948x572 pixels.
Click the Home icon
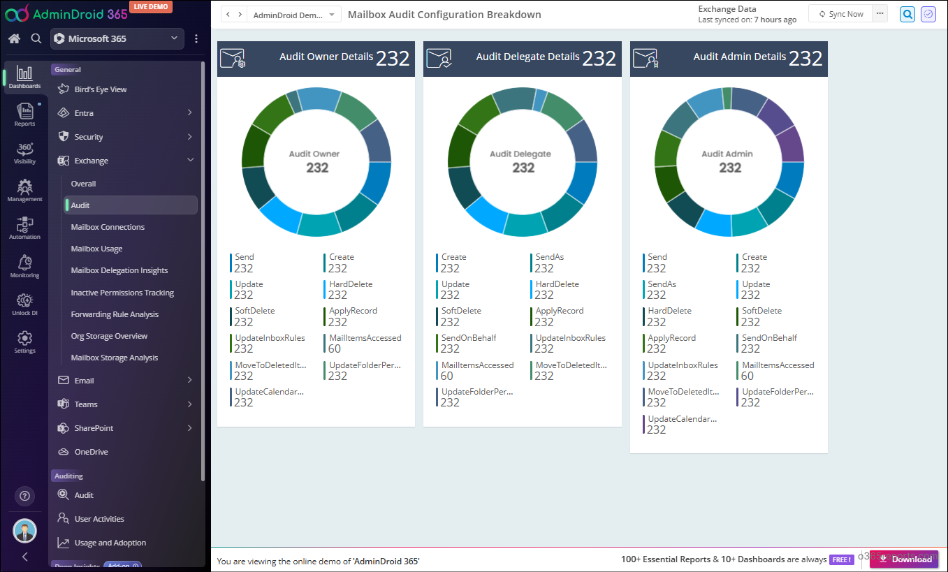point(14,38)
